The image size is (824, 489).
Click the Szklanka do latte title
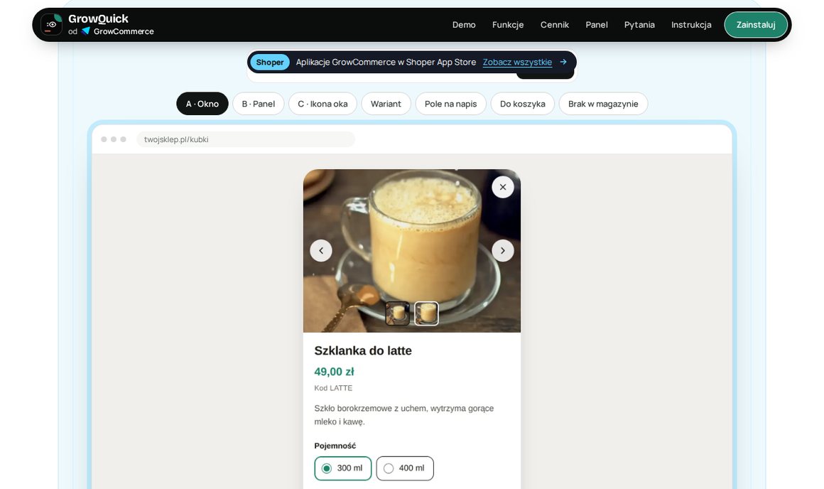click(x=362, y=350)
